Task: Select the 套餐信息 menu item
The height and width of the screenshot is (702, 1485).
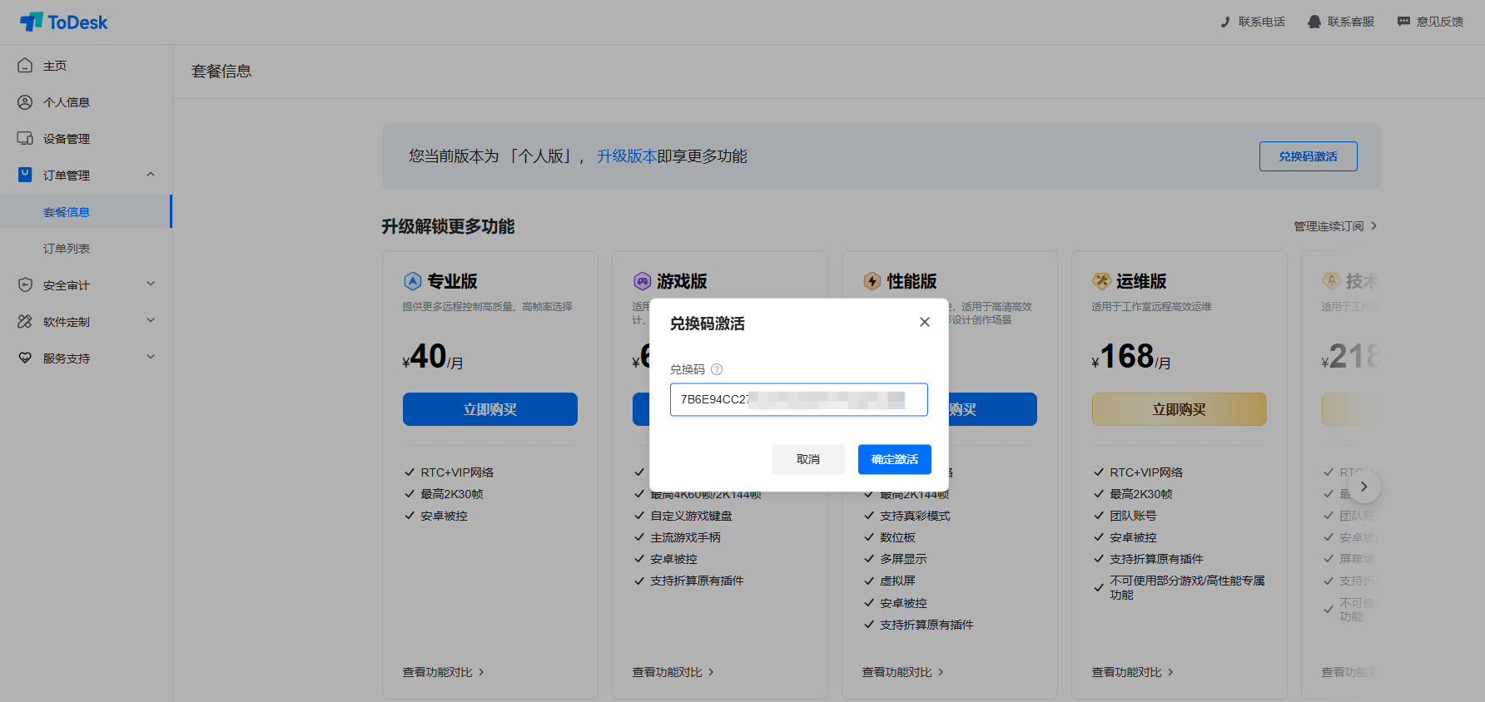Action: (x=86, y=212)
